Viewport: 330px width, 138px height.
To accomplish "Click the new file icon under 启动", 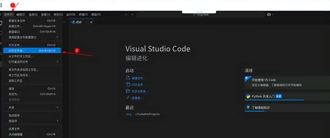I will coord(127,78).
